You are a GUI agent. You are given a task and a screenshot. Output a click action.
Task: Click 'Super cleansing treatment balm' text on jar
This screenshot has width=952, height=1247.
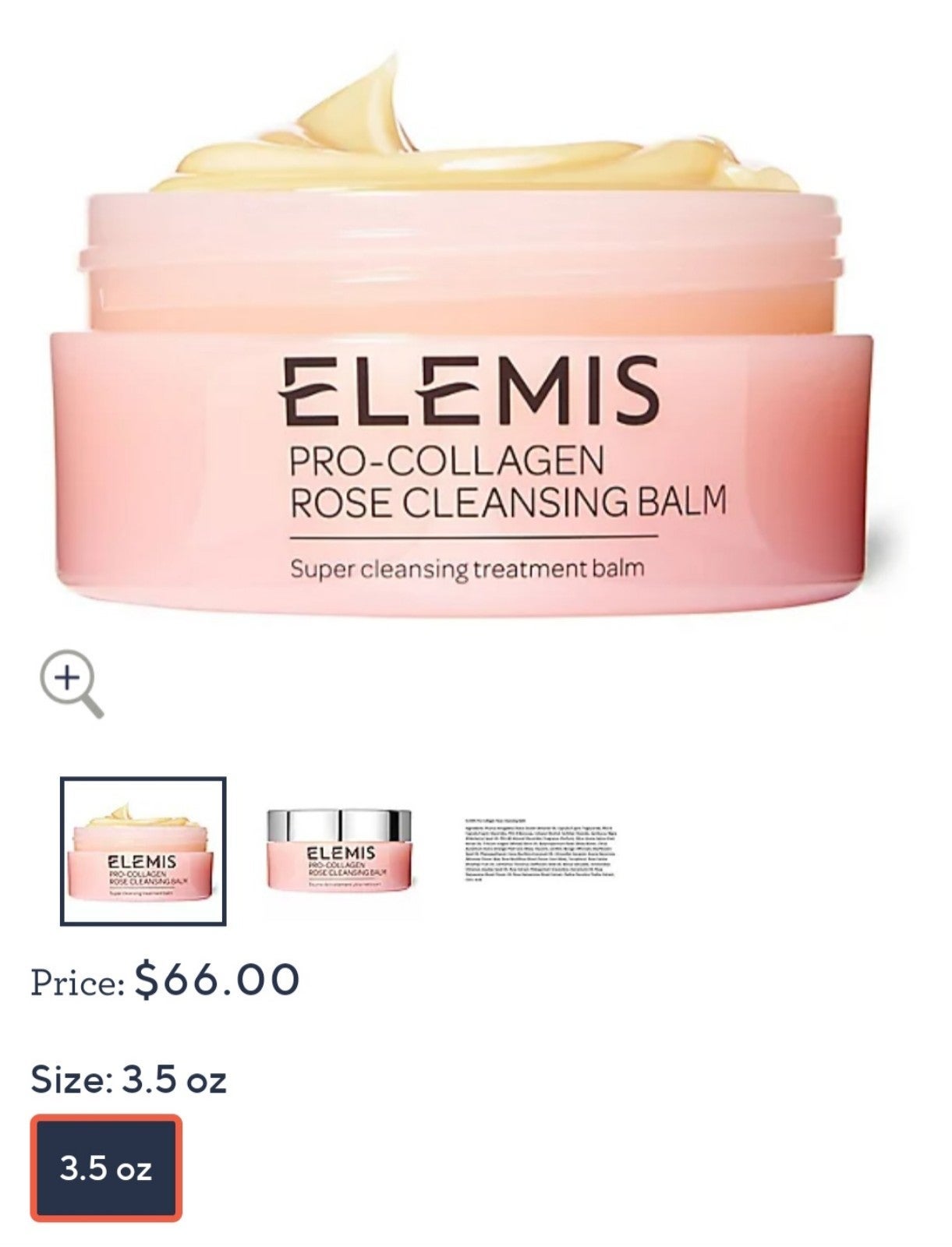coord(467,568)
